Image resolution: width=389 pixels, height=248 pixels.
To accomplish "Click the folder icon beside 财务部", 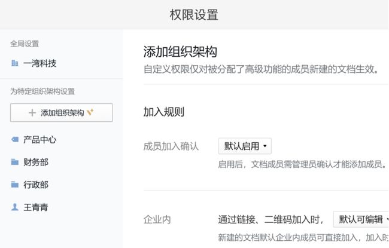I will [x=15, y=162].
